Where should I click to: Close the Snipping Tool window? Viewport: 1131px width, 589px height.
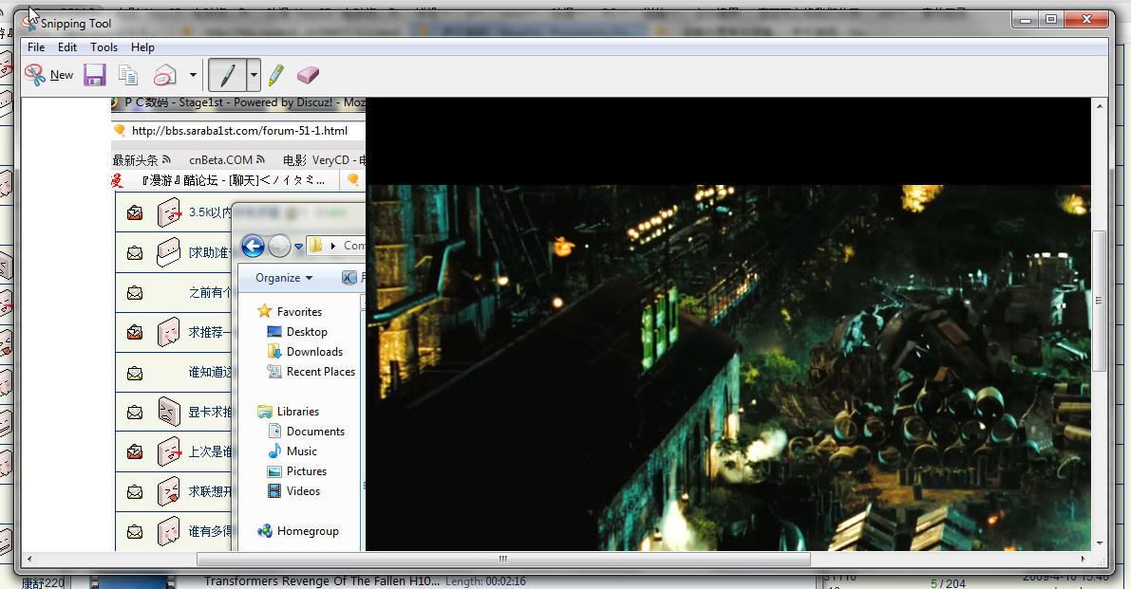coord(1086,19)
